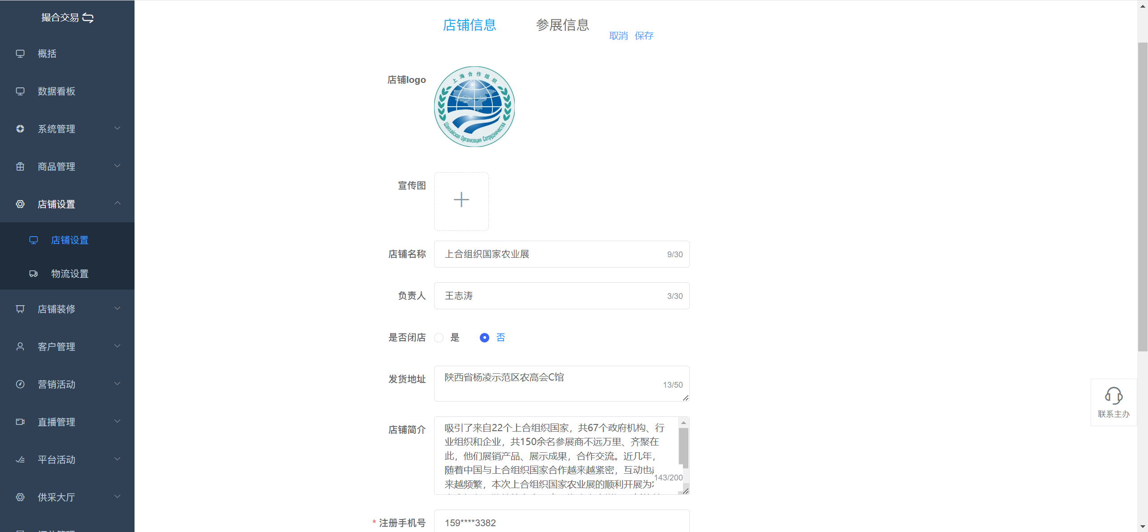Expand the 系统管理 menu chevron
Viewport: 1148px width, 532px height.
pyautogui.click(x=117, y=129)
